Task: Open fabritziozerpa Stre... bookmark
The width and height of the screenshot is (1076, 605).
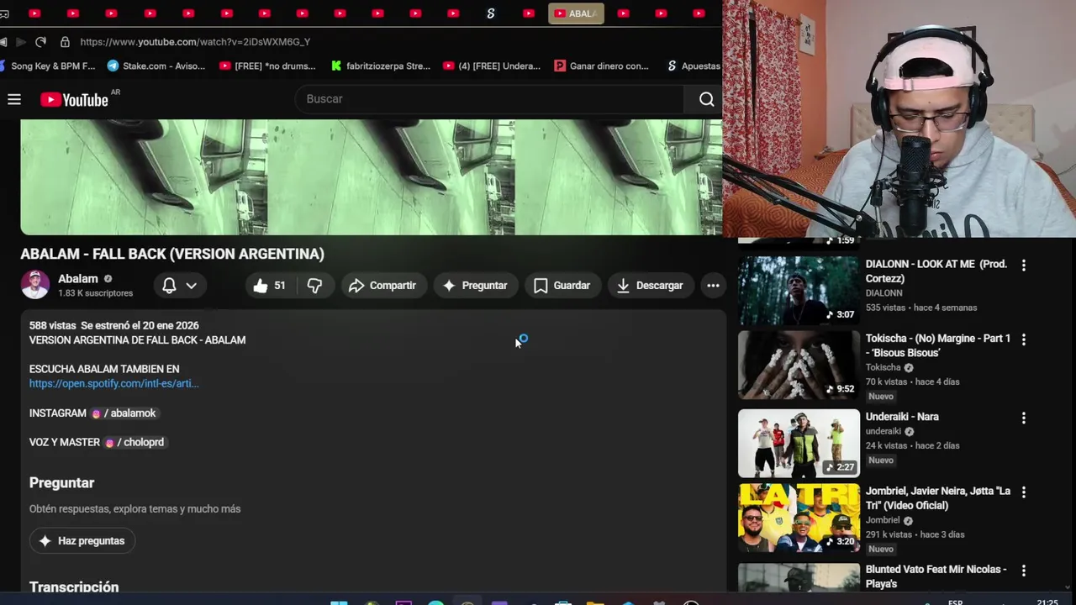Action: tap(381, 66)
